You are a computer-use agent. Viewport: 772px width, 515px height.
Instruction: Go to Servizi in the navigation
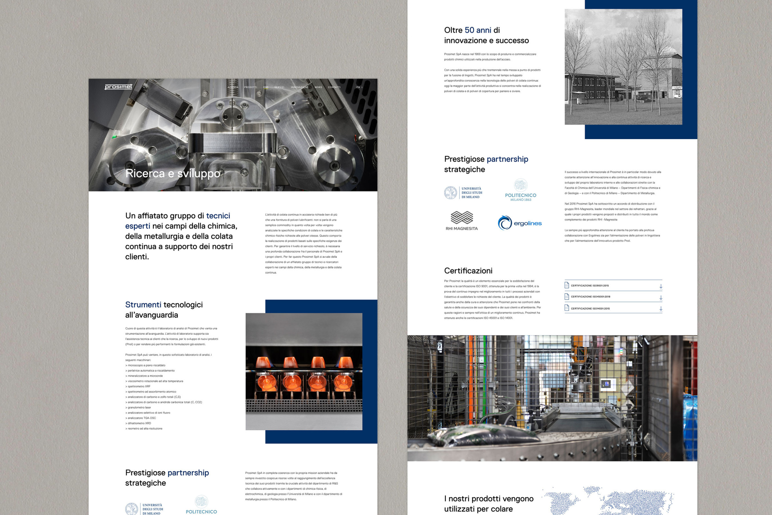pyautogui.click(x=279, y=87)
